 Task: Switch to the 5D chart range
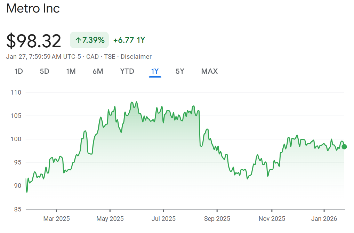click(x=45, y=71)
